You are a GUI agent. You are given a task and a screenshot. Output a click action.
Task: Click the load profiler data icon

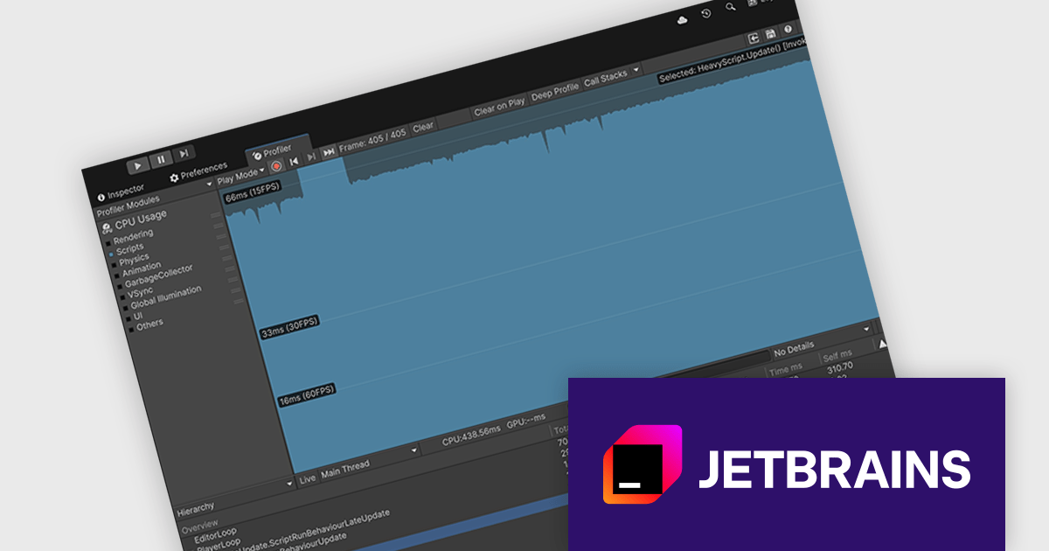tap(752, 38)
